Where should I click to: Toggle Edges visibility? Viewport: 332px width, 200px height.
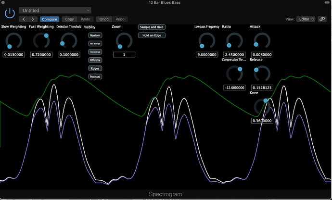pos(95,68)
